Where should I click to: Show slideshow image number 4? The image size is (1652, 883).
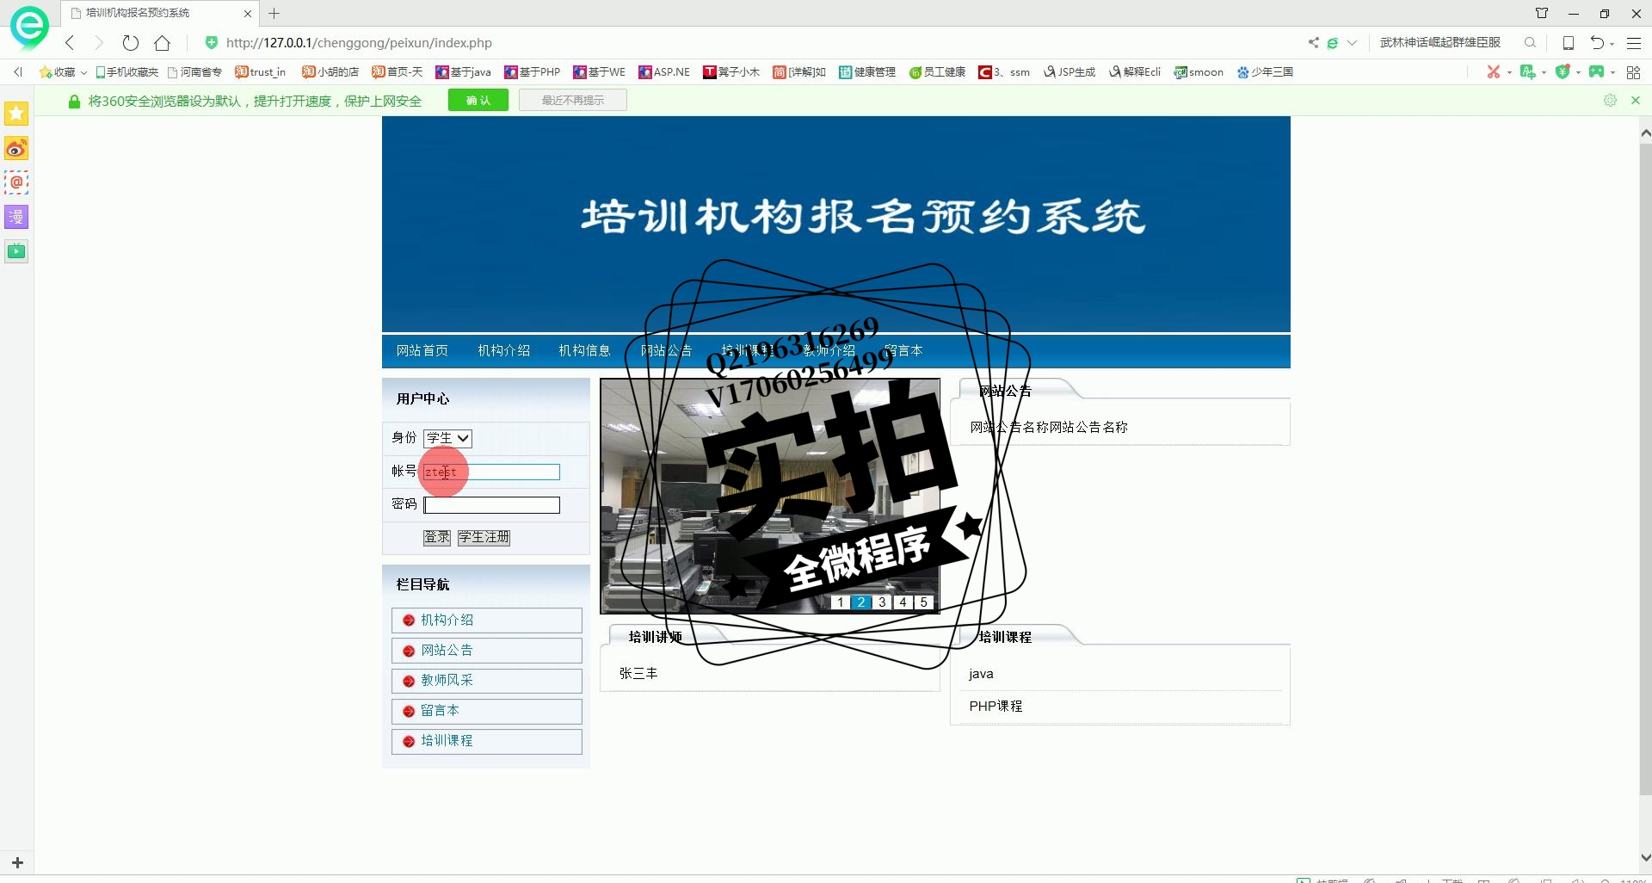(903, 602)
